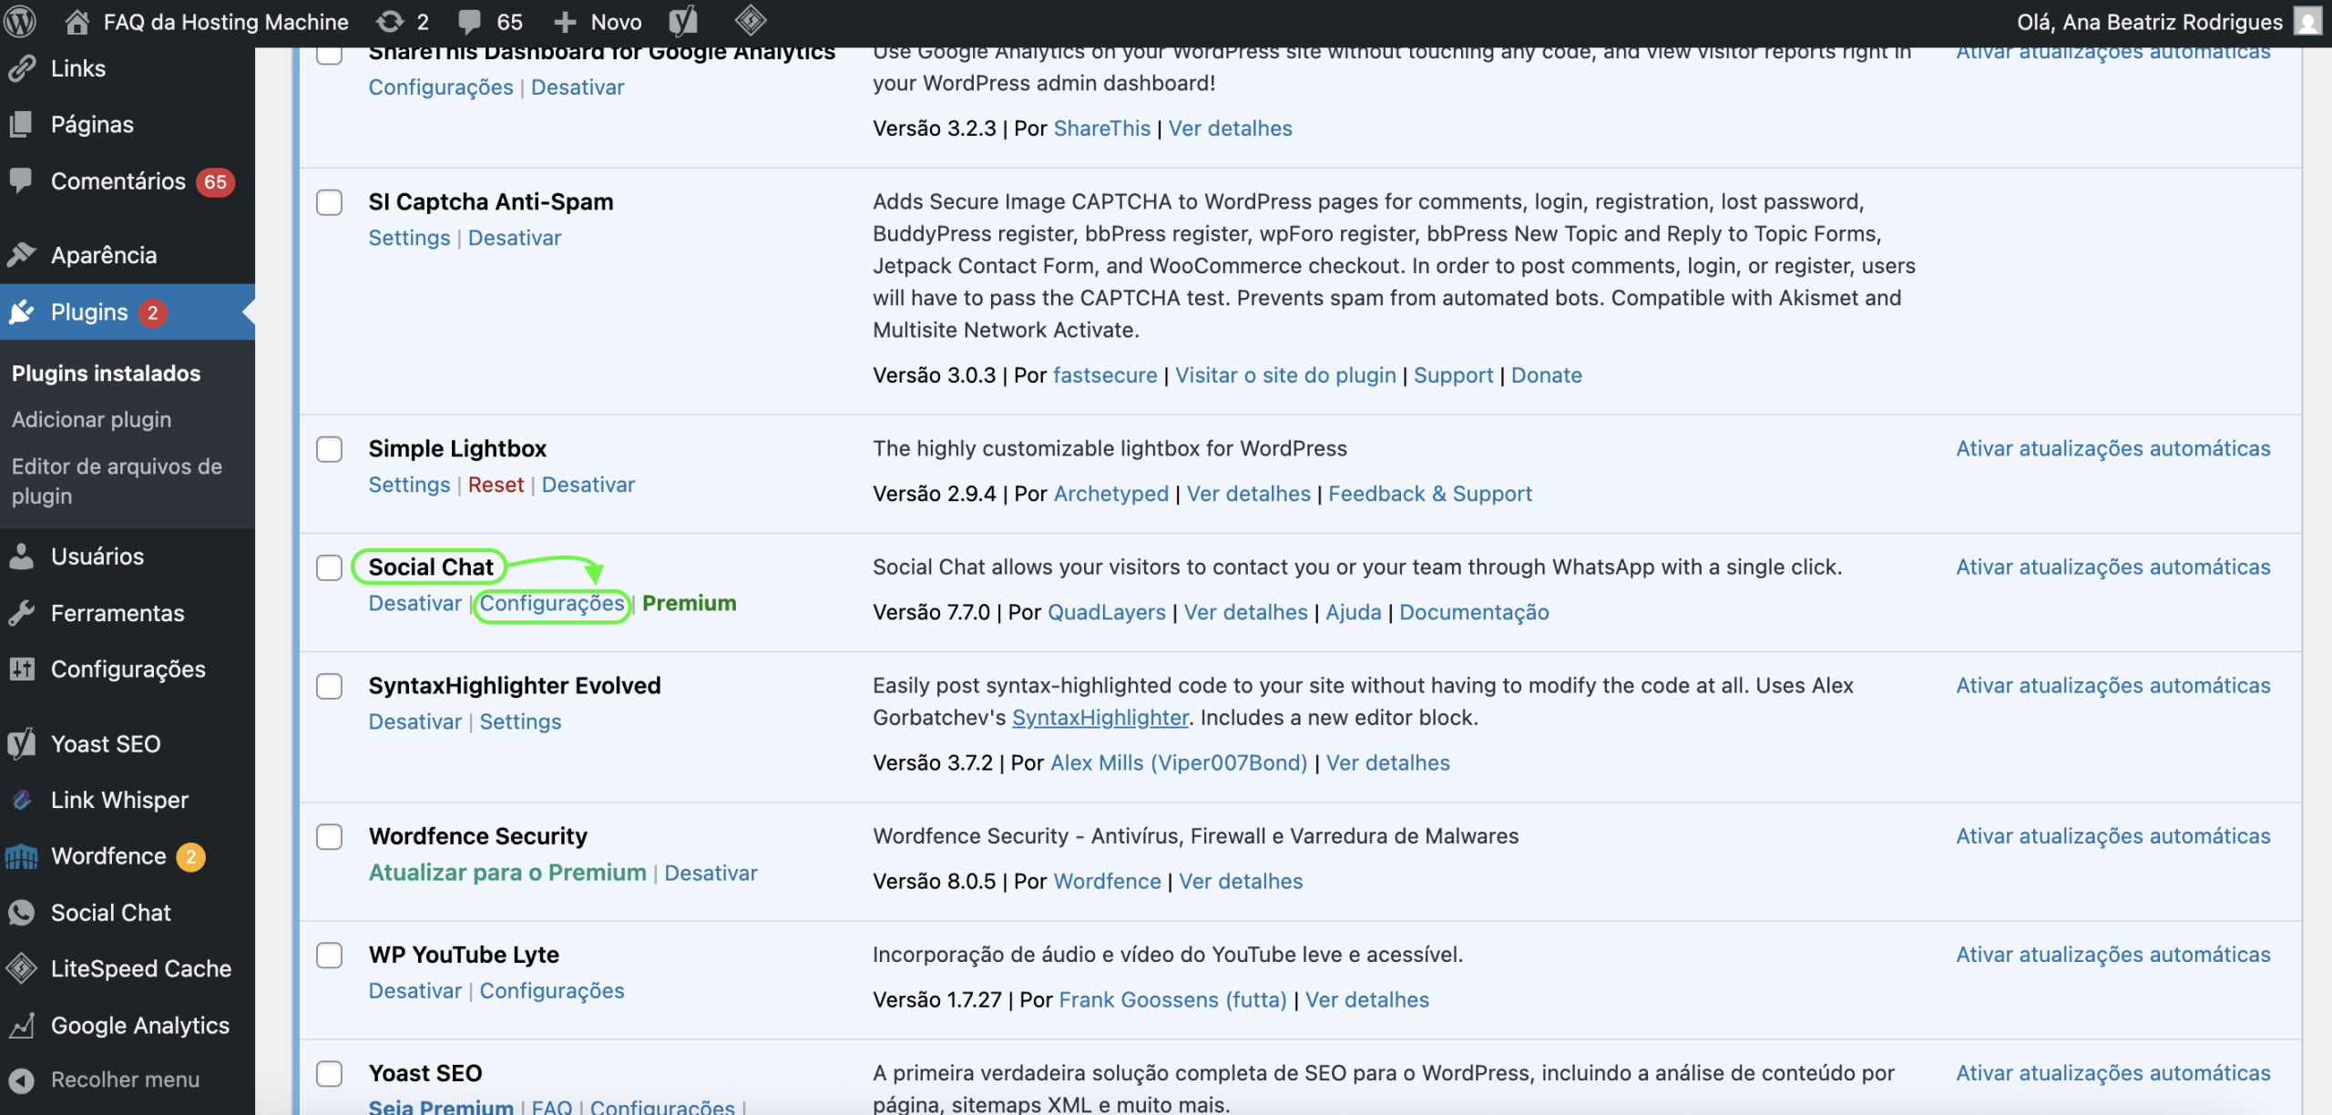Open Feedback & Support for Simple Lightbox
Image resolution: width=2332 pixels, height=1115 pixels.
point(1430,494)
